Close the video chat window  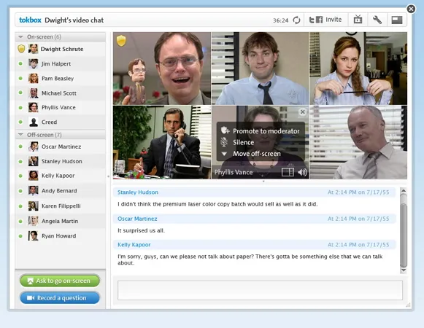pos(411,9)
